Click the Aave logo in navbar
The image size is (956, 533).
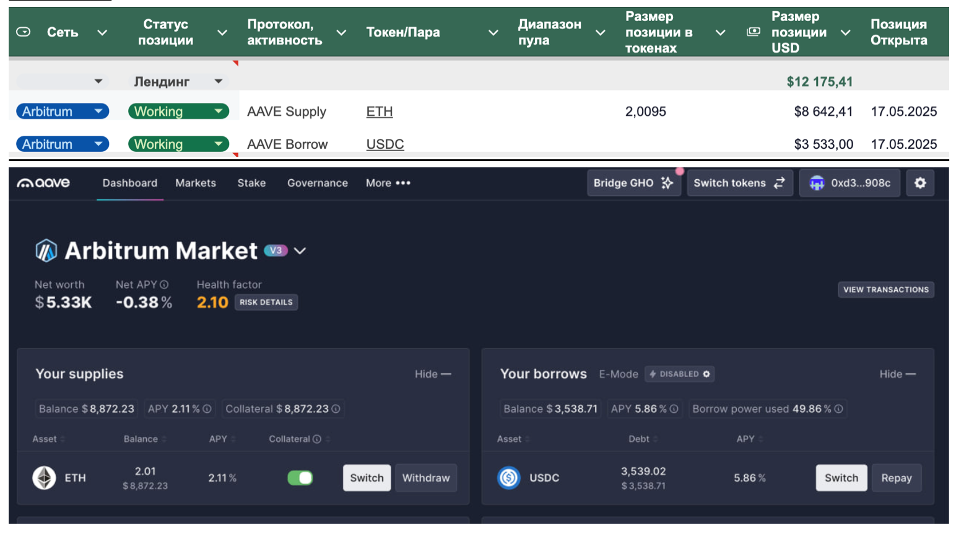coord(43,183)
